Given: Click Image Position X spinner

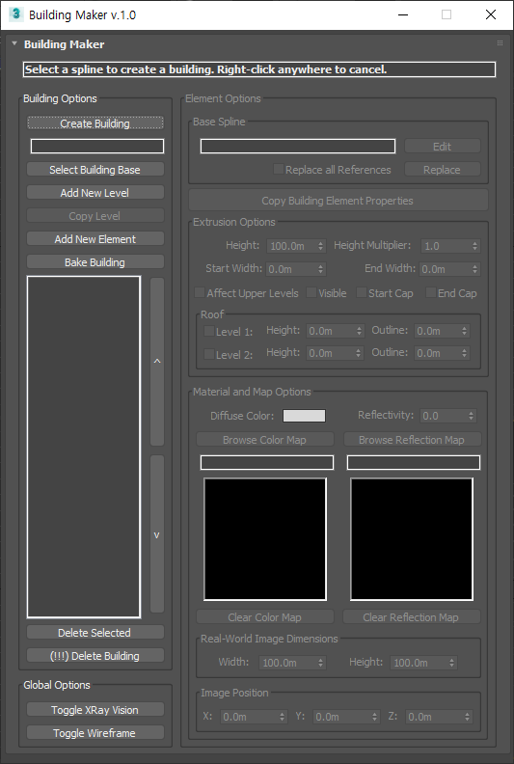Looking at the screenshot, I should click(283, 717).
